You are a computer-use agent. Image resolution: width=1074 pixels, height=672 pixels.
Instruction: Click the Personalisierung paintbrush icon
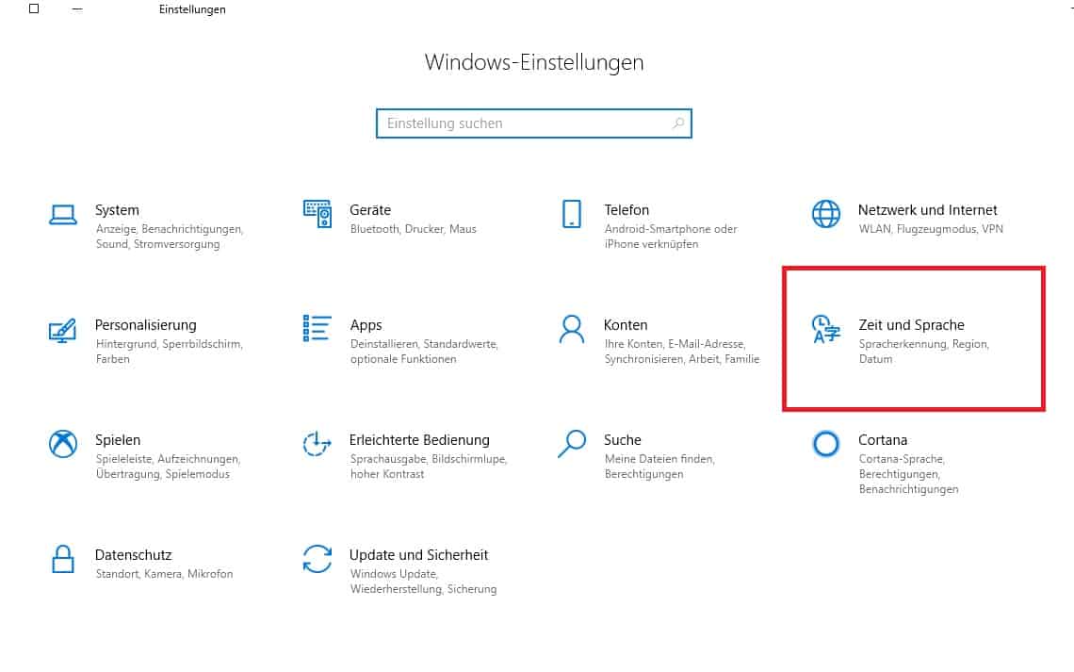click(x=62, y=330)
